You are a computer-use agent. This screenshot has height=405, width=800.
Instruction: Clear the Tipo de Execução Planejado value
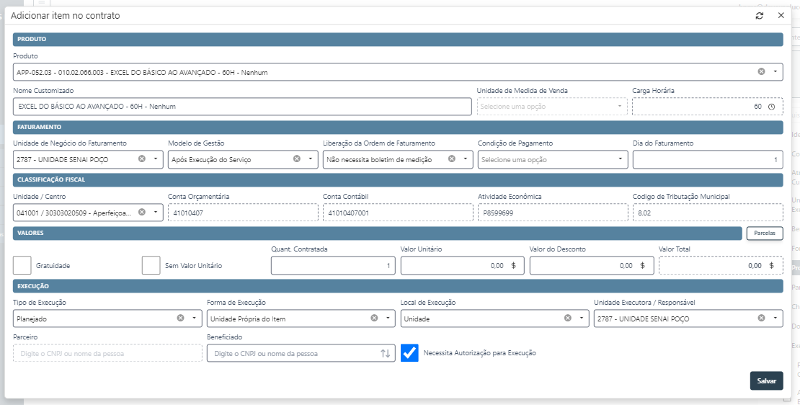(x=180, y=318)
